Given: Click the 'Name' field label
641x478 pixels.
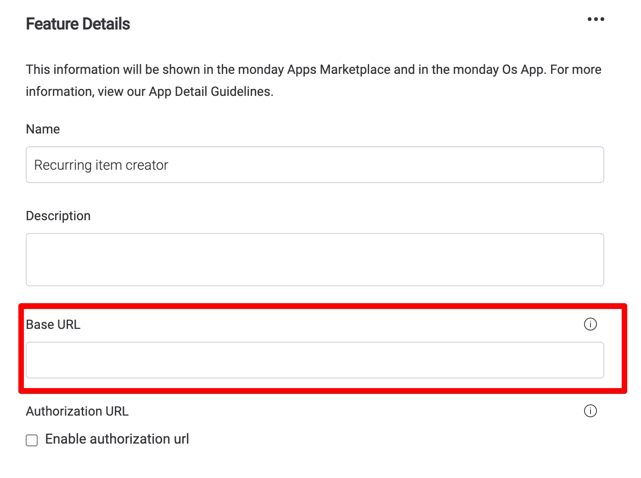Looking at the screenshot, I should click(x=43, y=129).
